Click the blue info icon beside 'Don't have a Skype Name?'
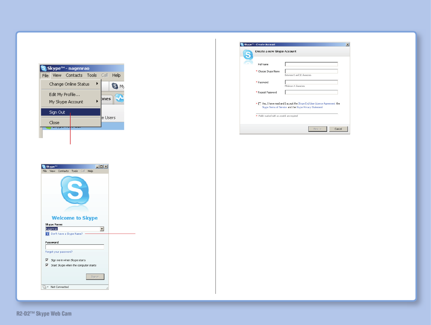 tap(47, 234)
